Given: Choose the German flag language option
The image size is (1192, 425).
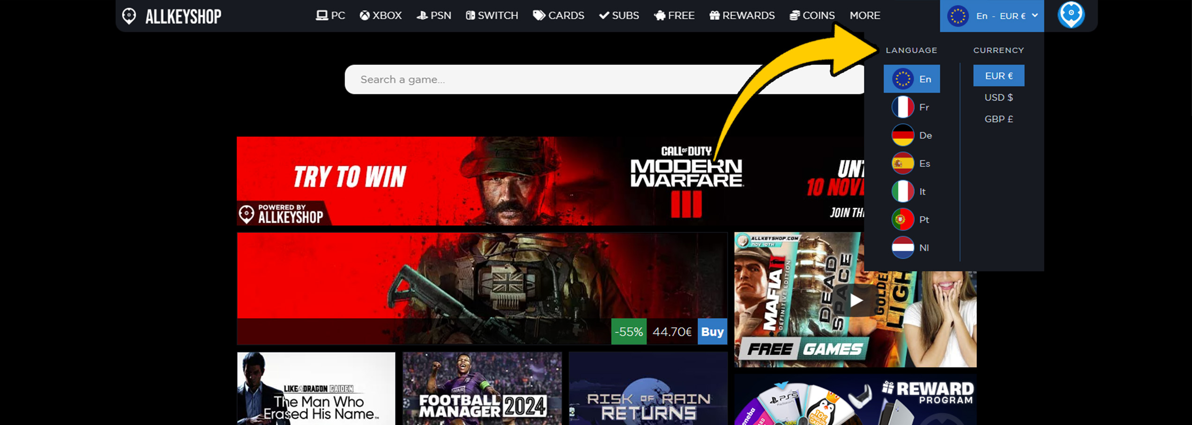Looking at the screenshot, I should (911, 135).
